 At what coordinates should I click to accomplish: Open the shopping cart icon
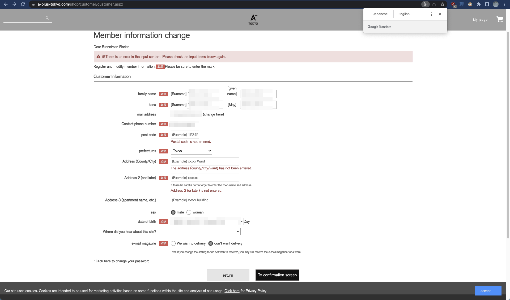(x=499, y=19)
